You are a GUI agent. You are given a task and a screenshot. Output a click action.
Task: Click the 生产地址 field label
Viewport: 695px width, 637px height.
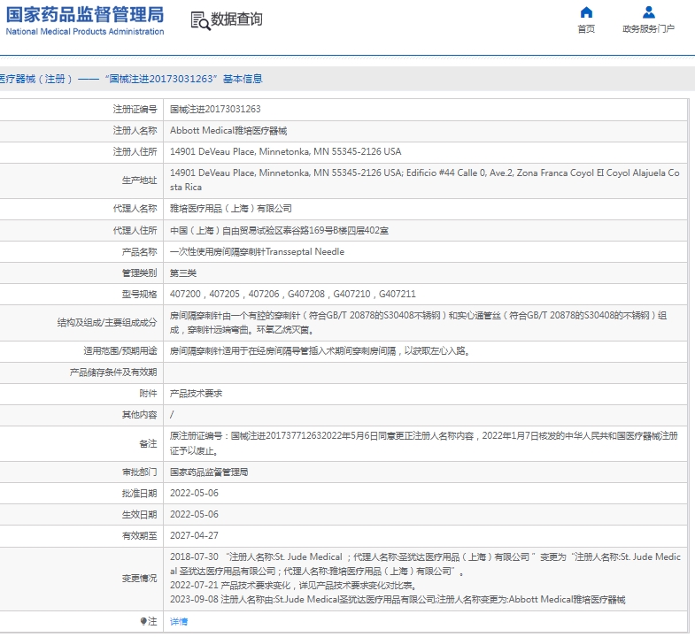[x=139, y=180]
